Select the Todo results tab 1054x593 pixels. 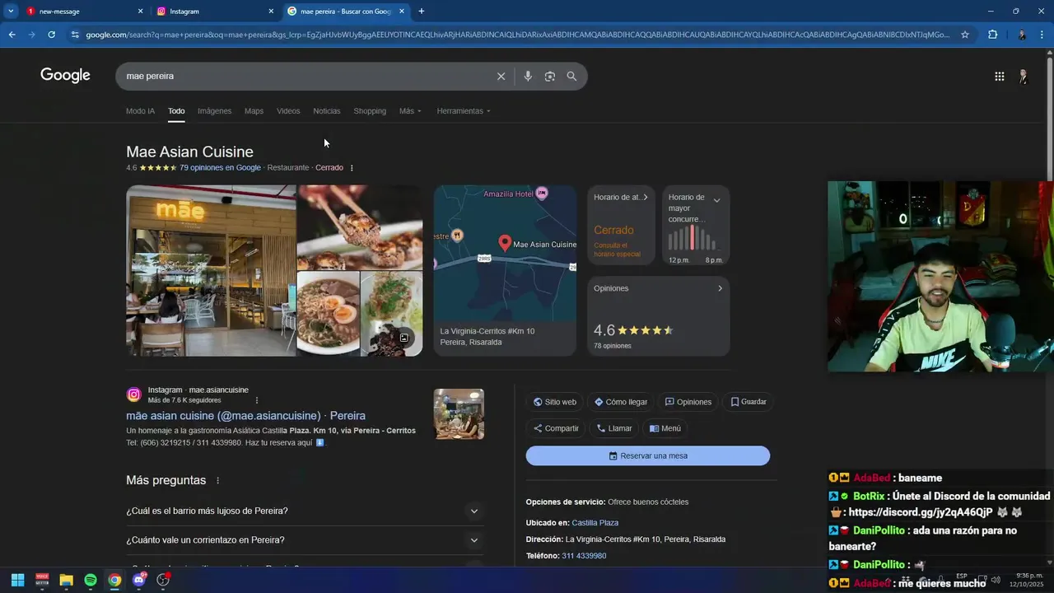pos(176,111)
